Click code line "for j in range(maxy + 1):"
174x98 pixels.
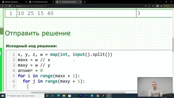54,81
